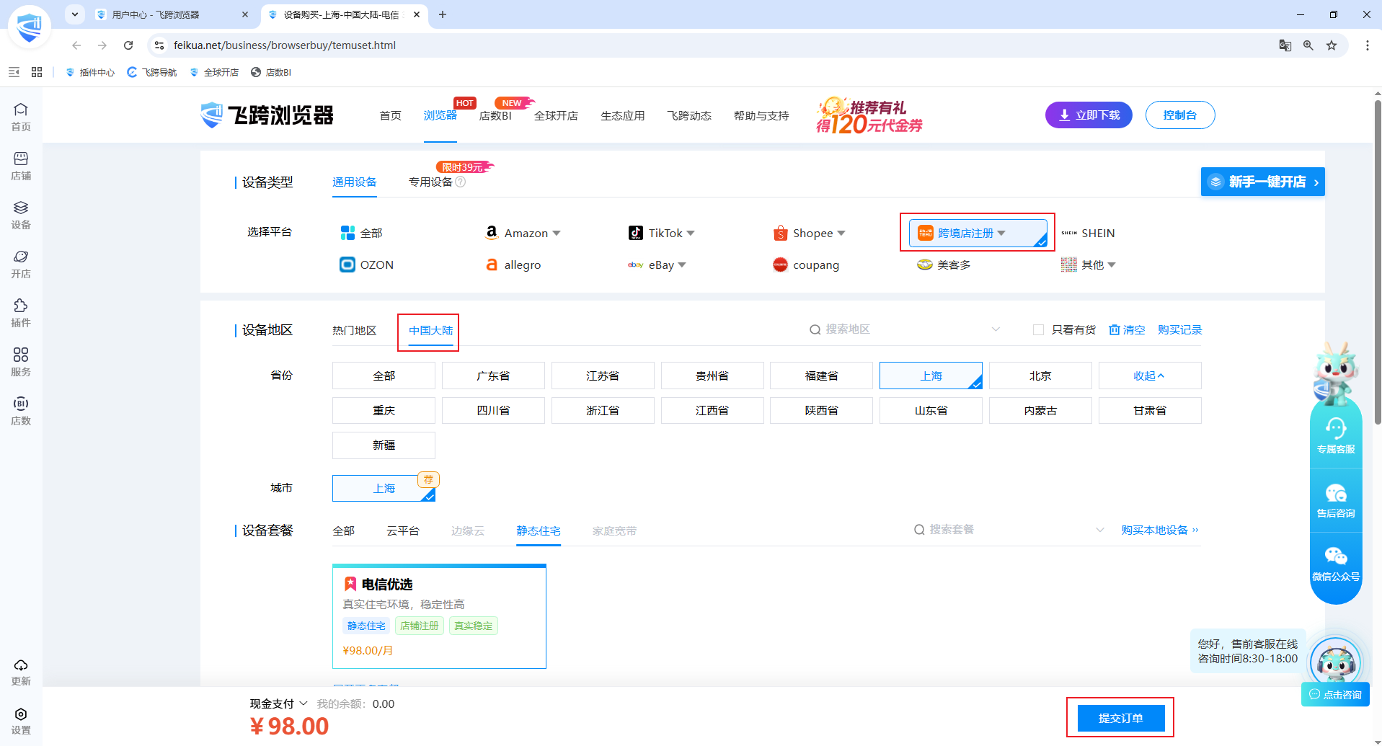Bookmark page with the star icon
The width and height of the screenshot is (1382, 746).
[x=1332, y=45]
